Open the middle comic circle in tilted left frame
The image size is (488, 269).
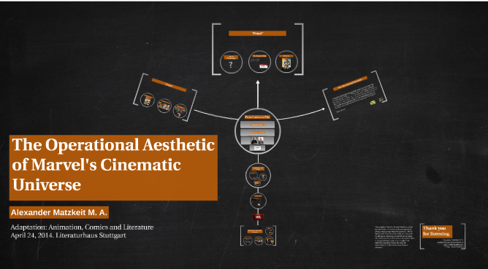tap(164, 106)
